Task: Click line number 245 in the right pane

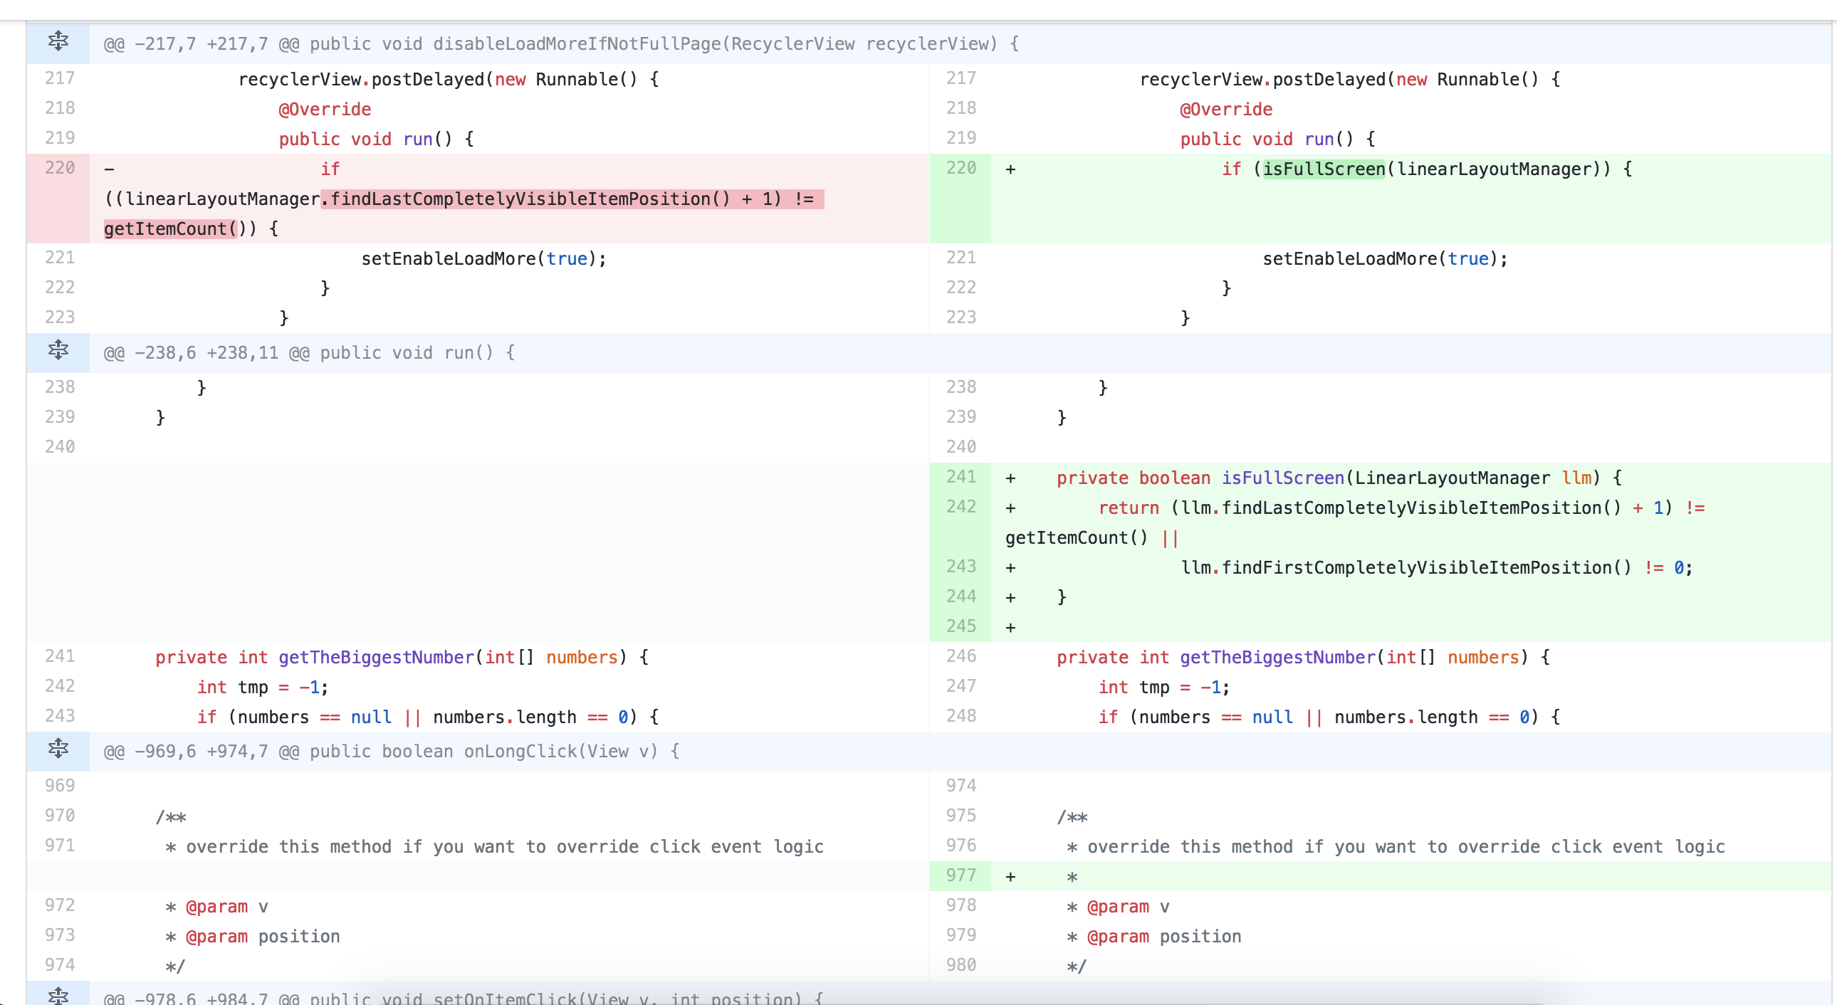Action: coord(961,626)
